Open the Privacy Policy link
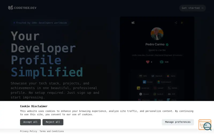The height and width of the screenshot is (134, 214). pos(28,131)
